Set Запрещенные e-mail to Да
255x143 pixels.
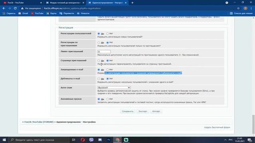click(99, 70)
